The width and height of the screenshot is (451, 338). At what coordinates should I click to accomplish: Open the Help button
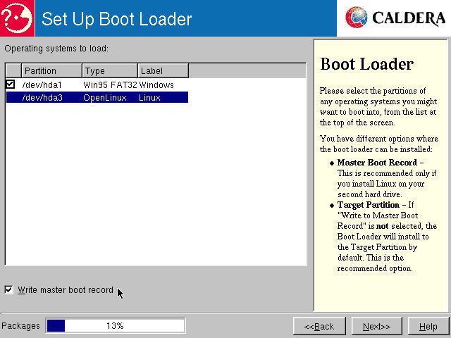(428, 326)
